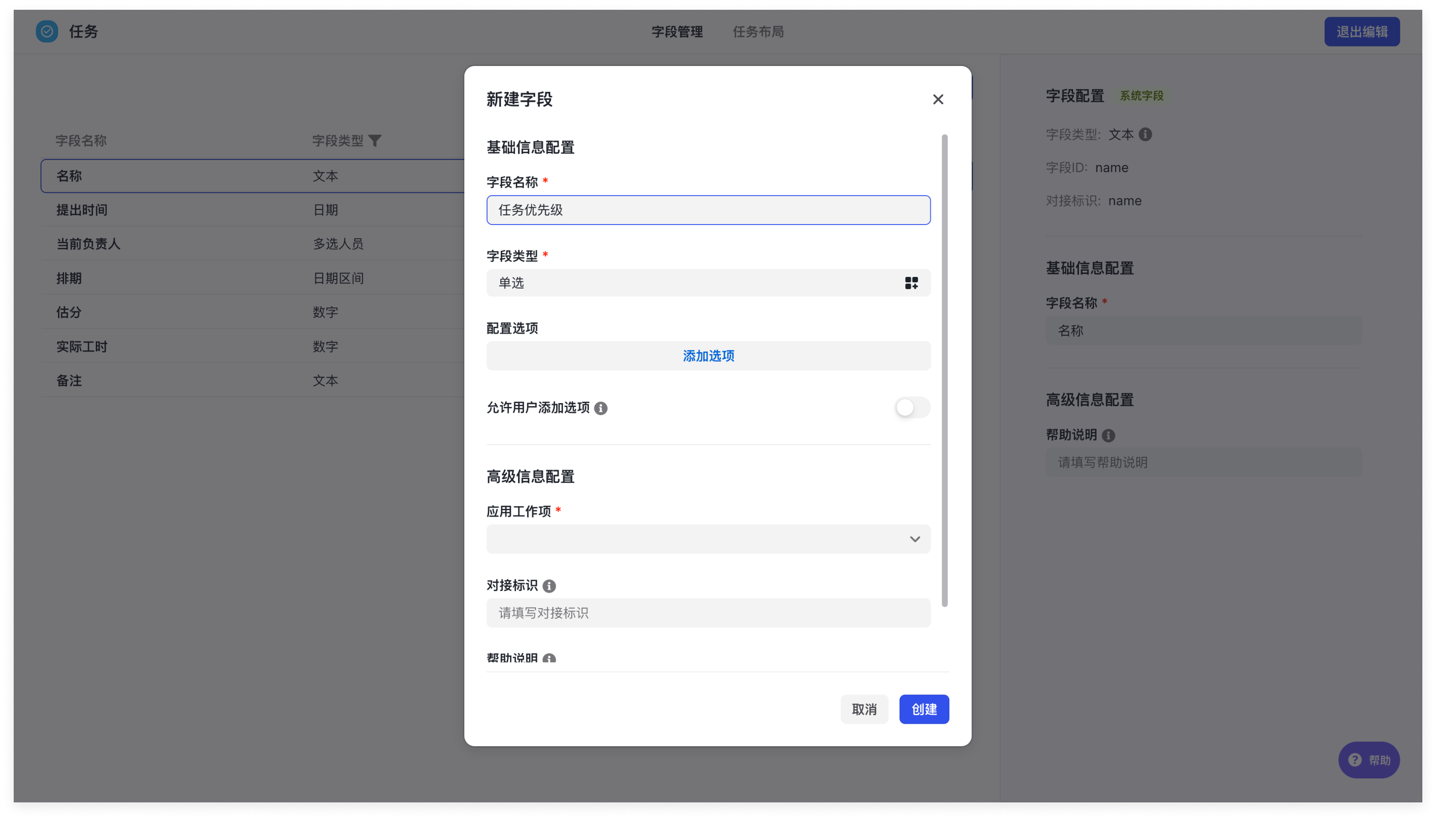Click the 多选人员 type cell

(x=338, y=244)
